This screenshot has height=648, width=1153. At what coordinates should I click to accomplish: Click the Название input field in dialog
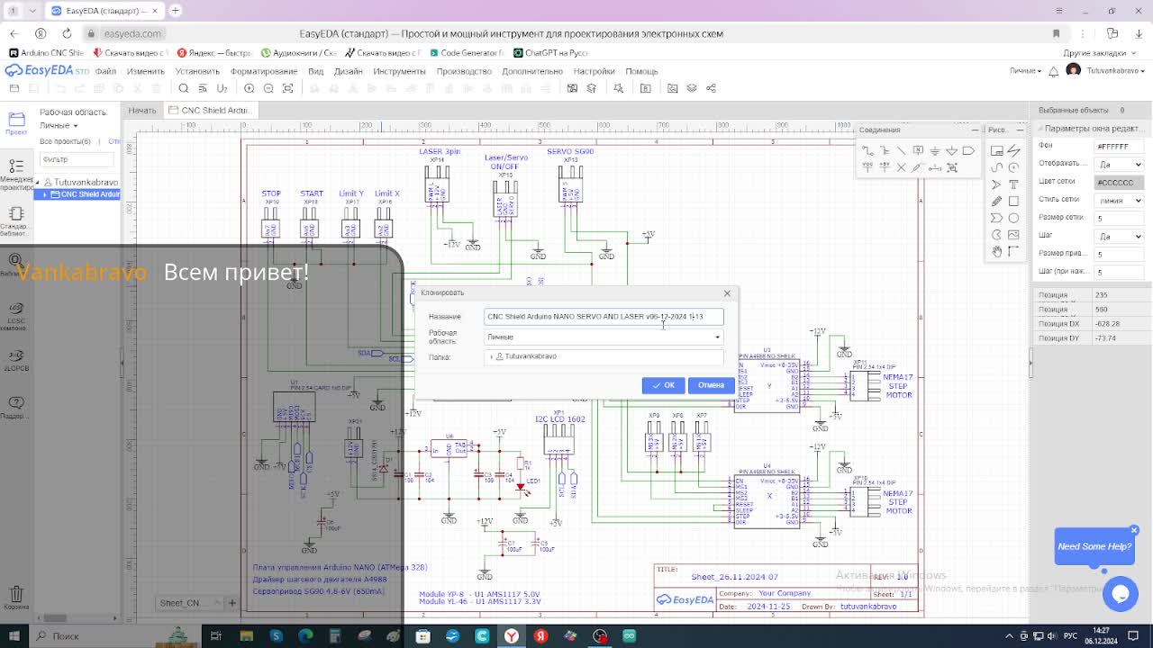(x=604, y=316)
